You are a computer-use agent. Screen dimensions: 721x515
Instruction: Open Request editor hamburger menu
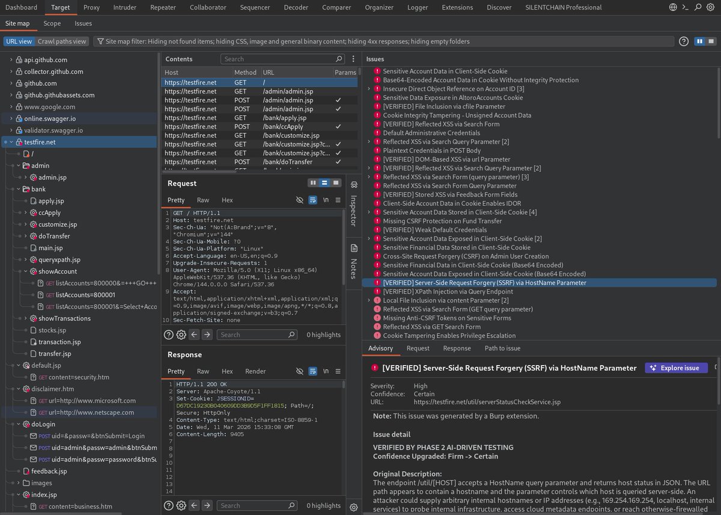click(338, 200)
